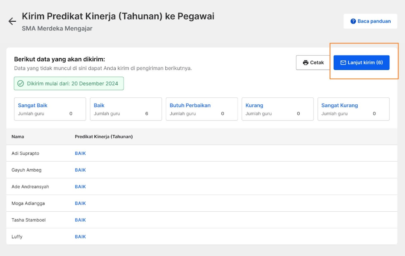Select the Butuh Perbaikan card

202,109
